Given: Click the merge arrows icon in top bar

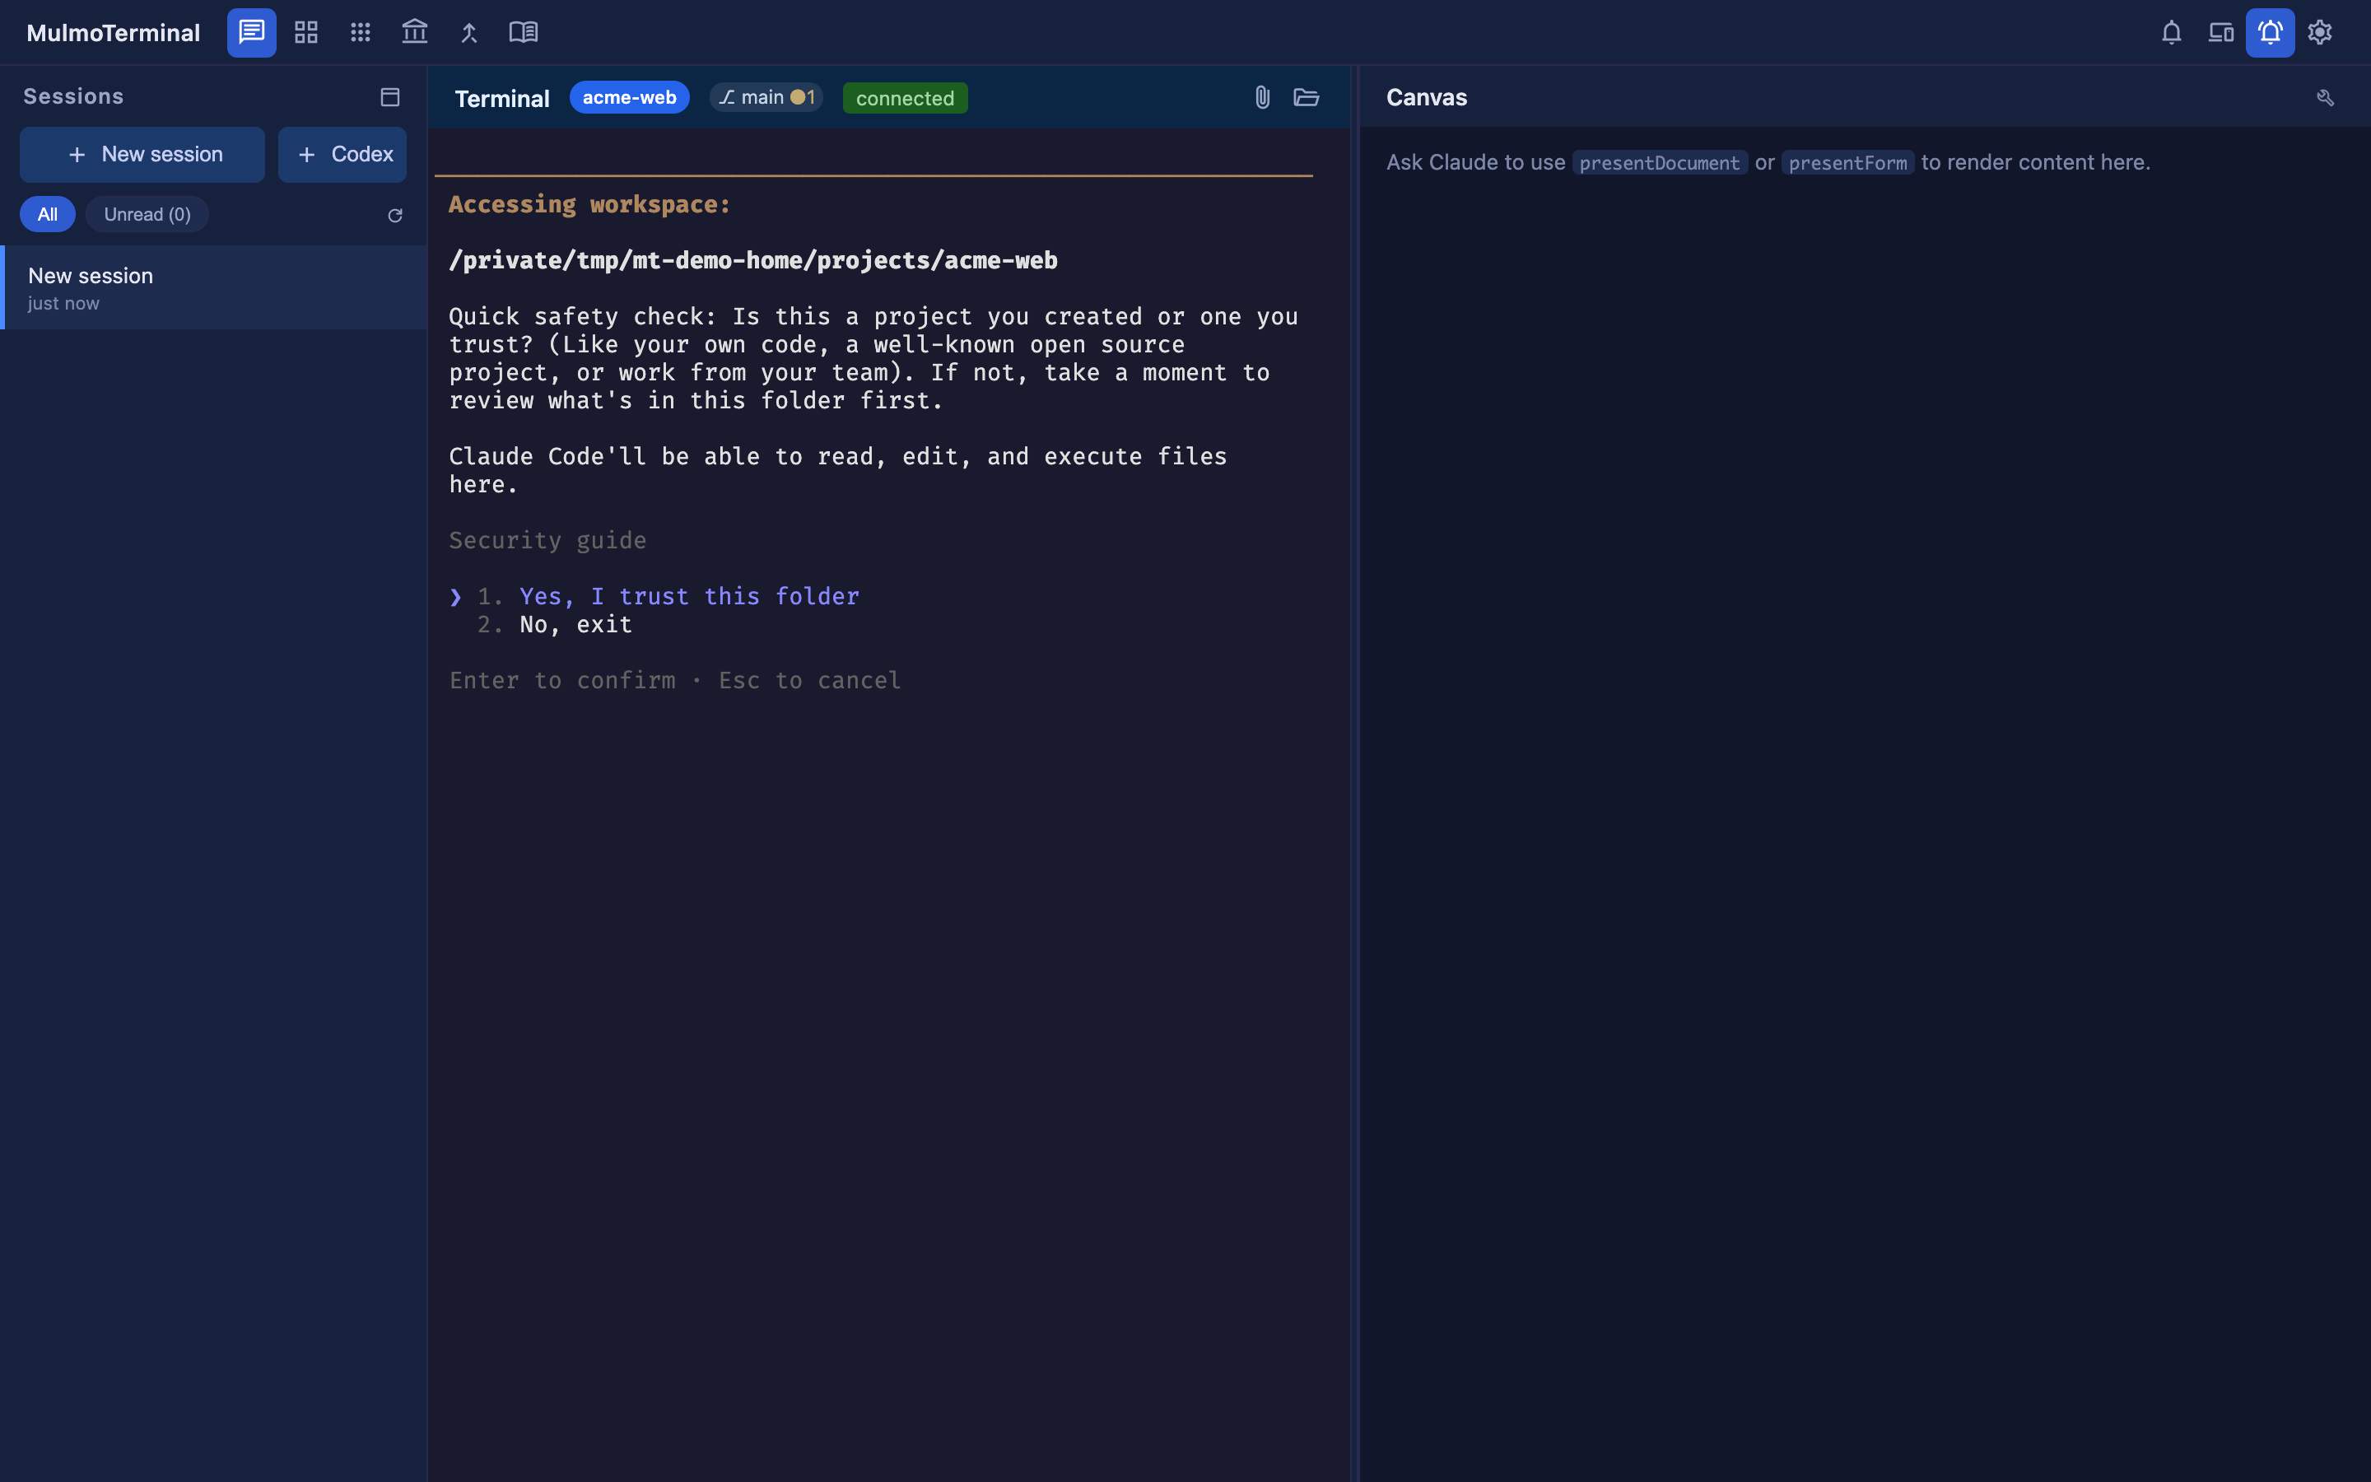Looking at the screenshot, I should tap(469, 32).
